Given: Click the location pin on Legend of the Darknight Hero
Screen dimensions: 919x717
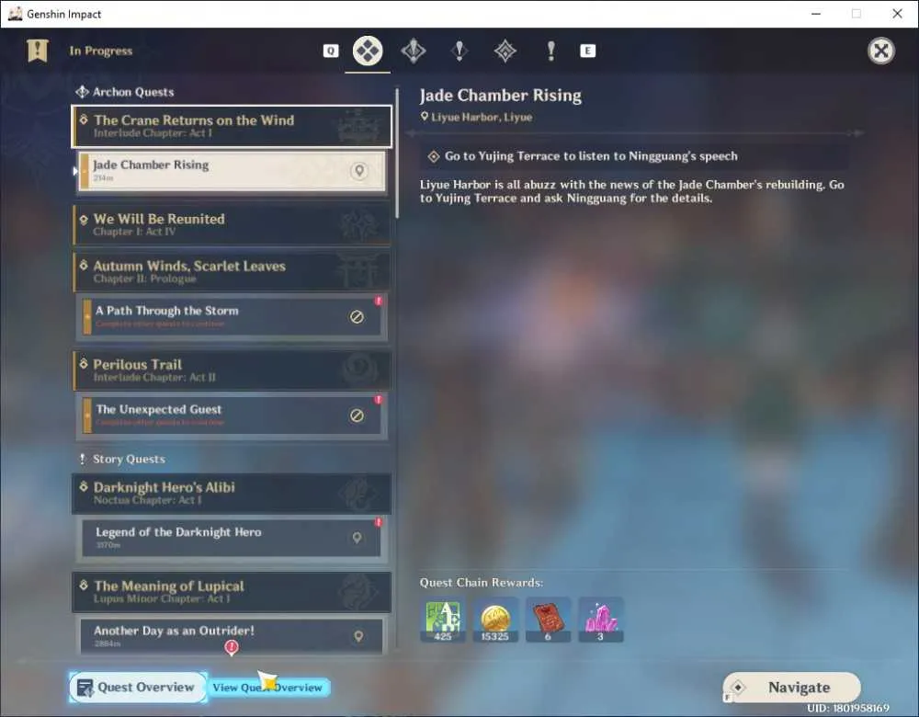Looking at the screenshot, I should click(x=357, y=538).
